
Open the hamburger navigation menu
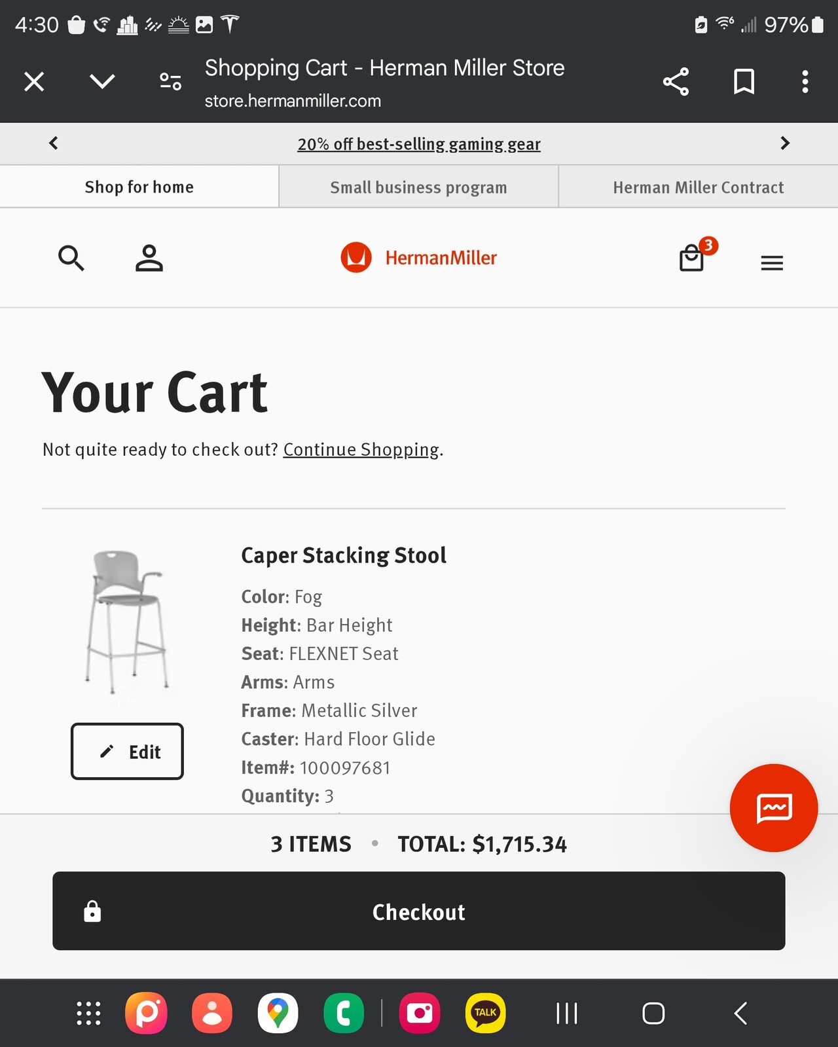772,263
